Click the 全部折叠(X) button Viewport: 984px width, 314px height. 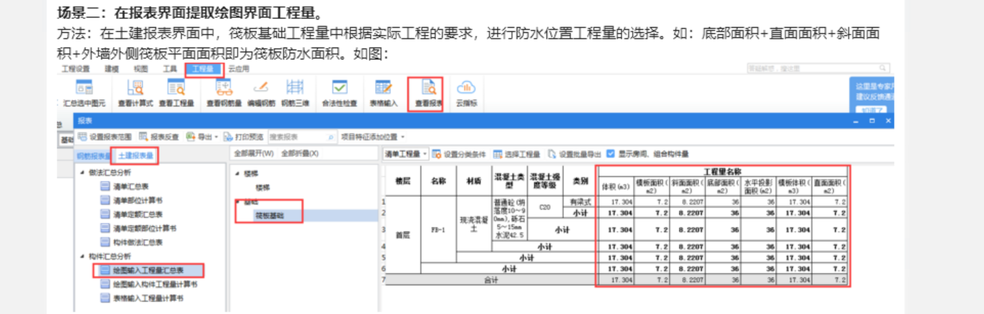pos(299,153)
